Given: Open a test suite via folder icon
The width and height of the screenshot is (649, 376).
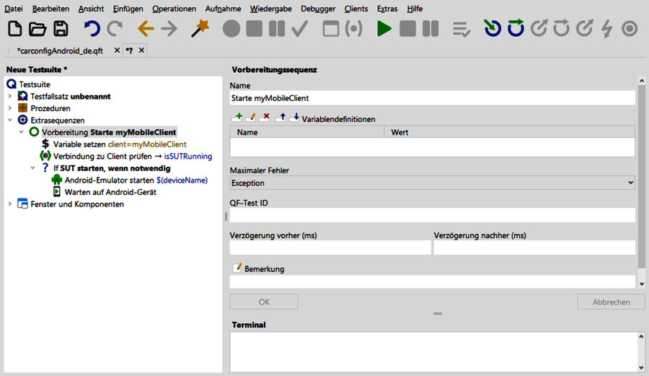Looking at the screenshot, I should point(37,29).
